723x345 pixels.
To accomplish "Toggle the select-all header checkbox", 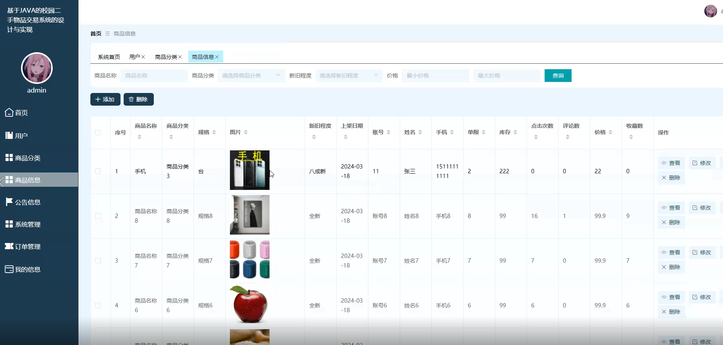I will (x=98, y=133).
